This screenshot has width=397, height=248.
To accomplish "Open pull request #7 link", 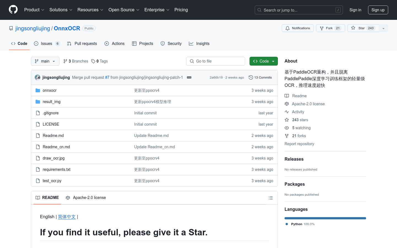I will point(107,77).
